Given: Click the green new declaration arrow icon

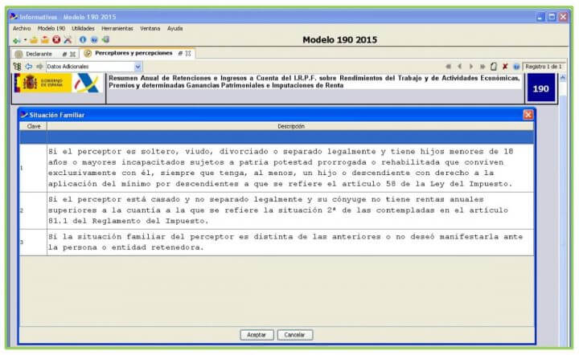Looking at the screenshot, I should (x=16, y=40).
